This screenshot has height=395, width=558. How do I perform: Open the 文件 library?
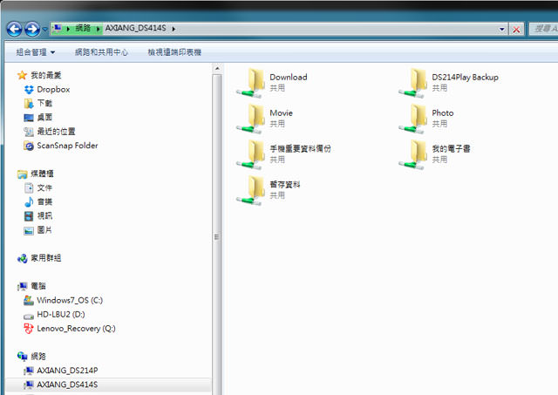coord(44,187)
